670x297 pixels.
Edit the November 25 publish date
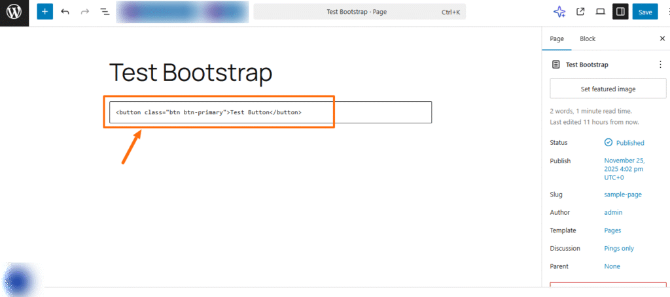point(624,169)
